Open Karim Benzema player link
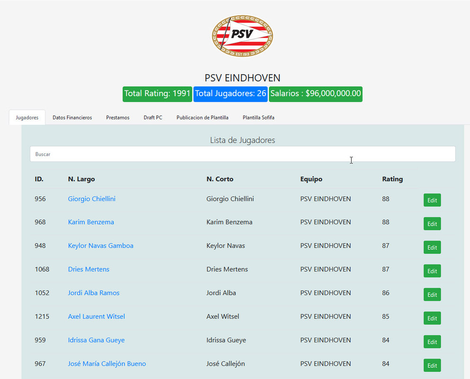This screenshot has width=470, height=379. (x=91, y=222)
